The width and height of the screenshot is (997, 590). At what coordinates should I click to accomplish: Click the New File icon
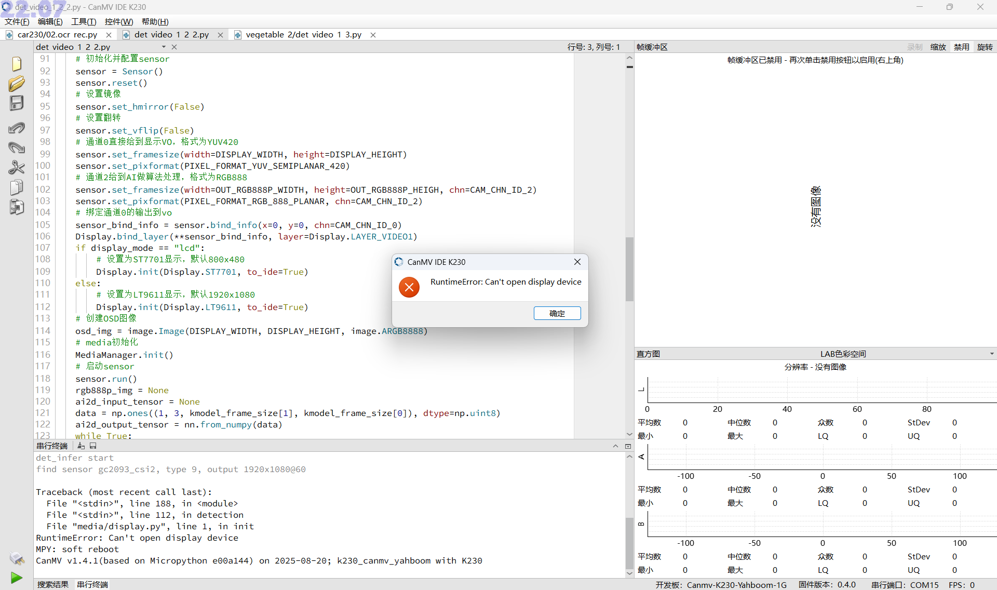17,64
